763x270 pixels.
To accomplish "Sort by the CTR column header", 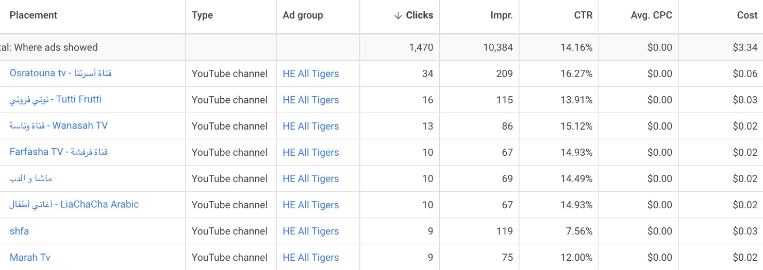I will (x=583, y=15).
